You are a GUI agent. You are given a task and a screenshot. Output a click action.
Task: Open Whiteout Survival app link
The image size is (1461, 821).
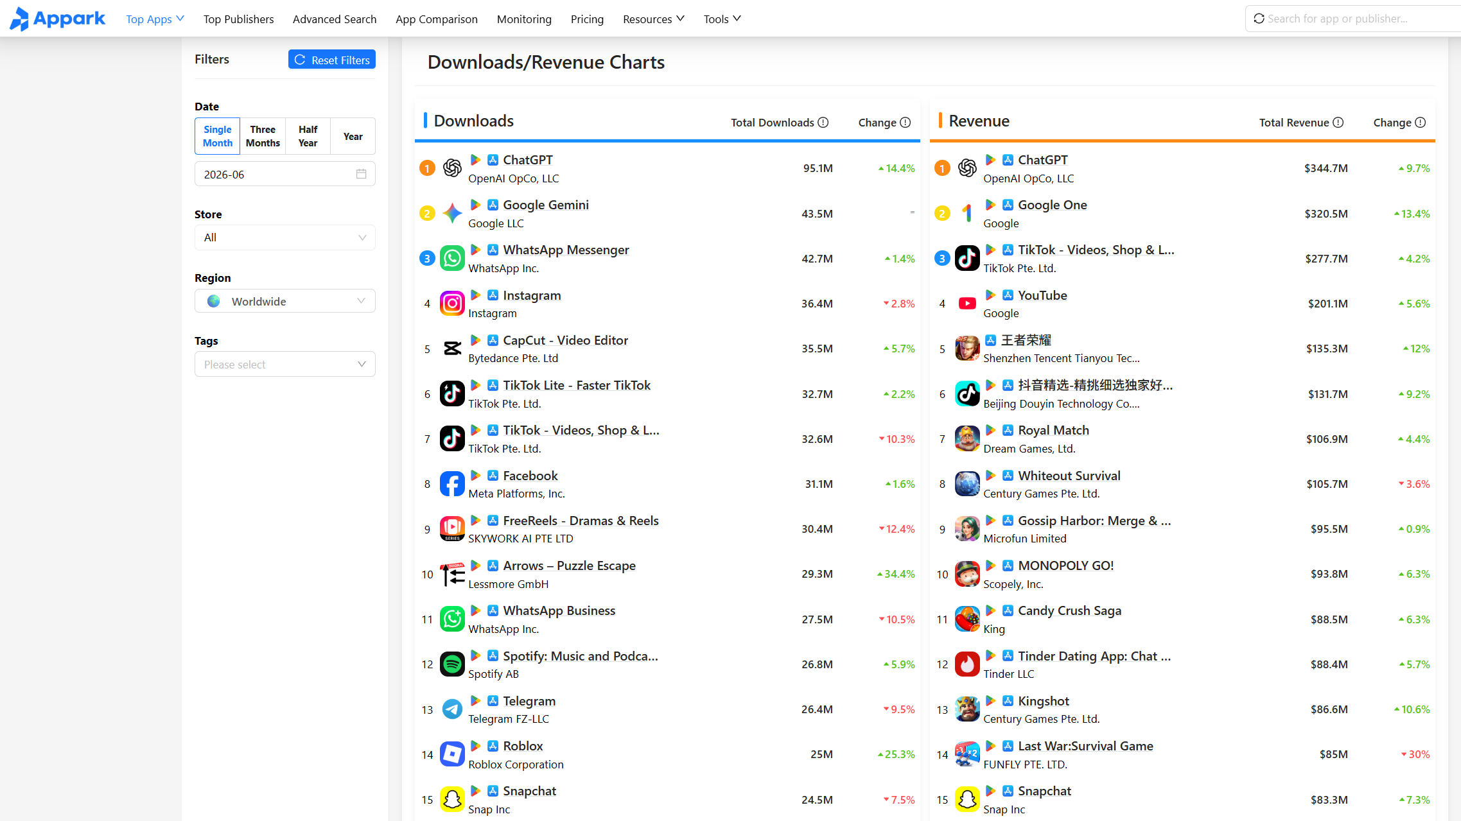coord(1069,476)
